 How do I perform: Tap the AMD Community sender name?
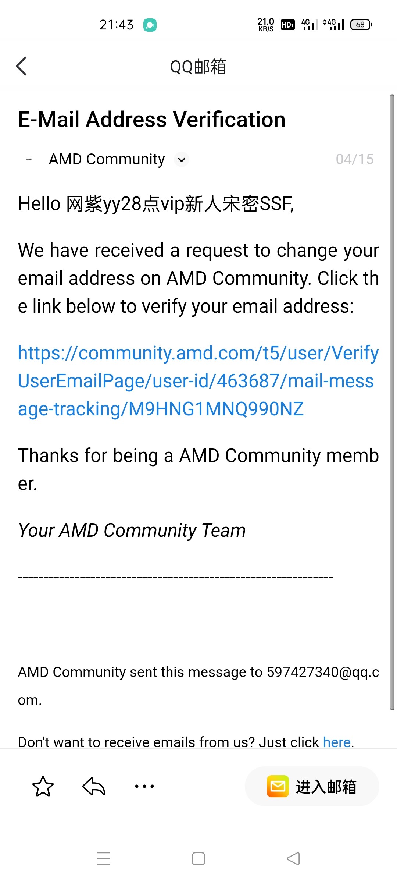[x=107, y=159]
